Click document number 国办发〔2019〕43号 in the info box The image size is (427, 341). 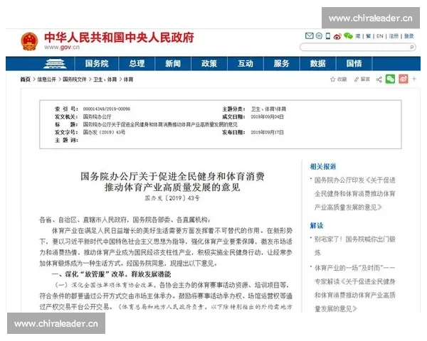point(104,132)
